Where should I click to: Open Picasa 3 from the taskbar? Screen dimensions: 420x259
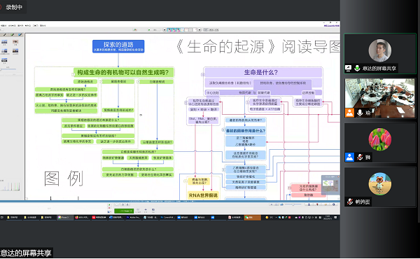(x=65, y=218)
